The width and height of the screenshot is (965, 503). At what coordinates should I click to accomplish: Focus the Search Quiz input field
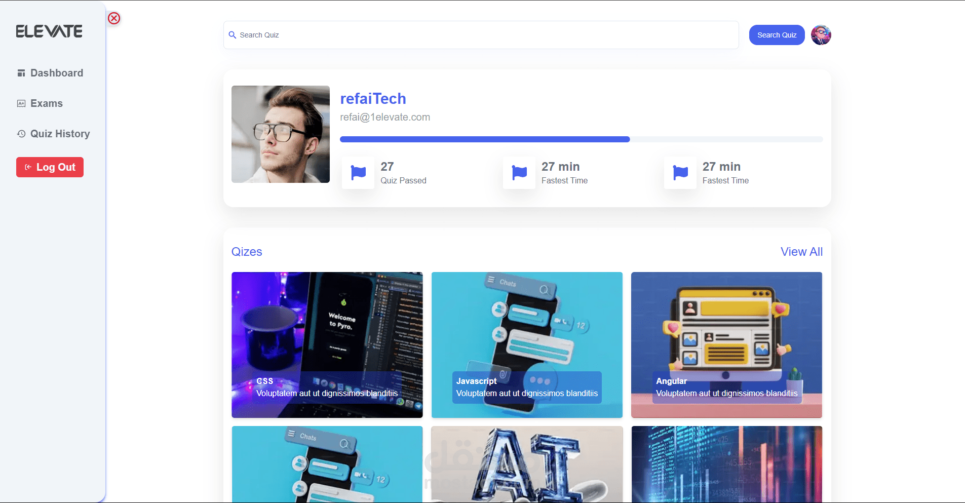(481, 35)
